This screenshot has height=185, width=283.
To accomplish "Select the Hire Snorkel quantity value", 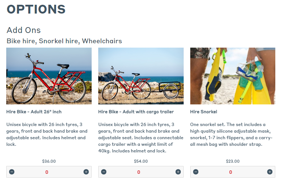I will pos(231,172).
